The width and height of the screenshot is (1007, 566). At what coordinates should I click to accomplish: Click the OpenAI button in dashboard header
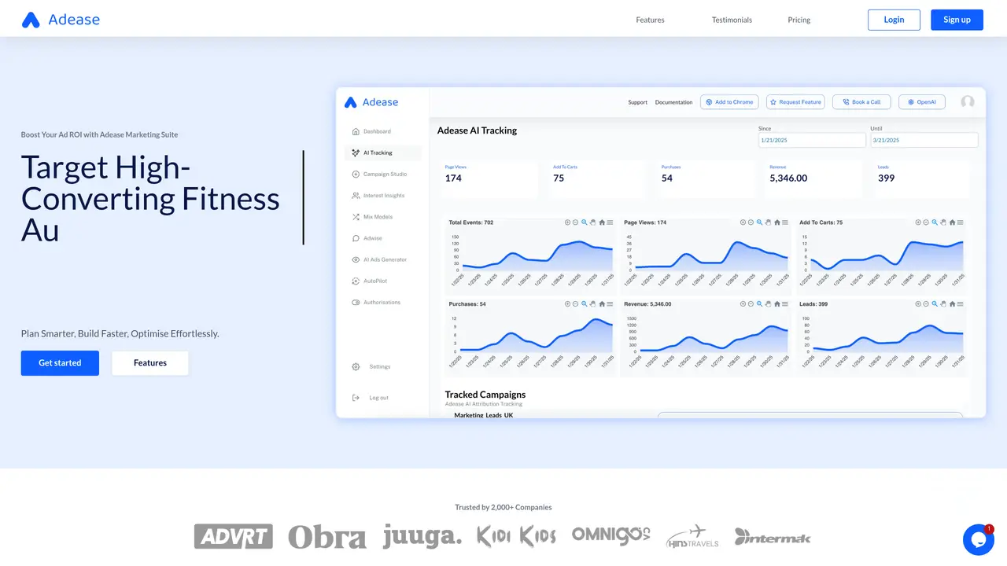[921, 102]
